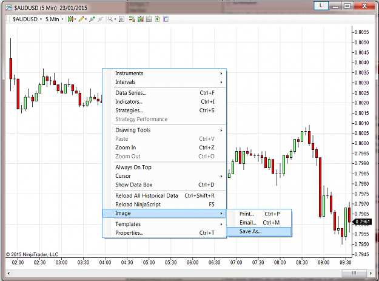
Task: Click the horizontal scrollbar thumb
Action: [x=354, y=273]
